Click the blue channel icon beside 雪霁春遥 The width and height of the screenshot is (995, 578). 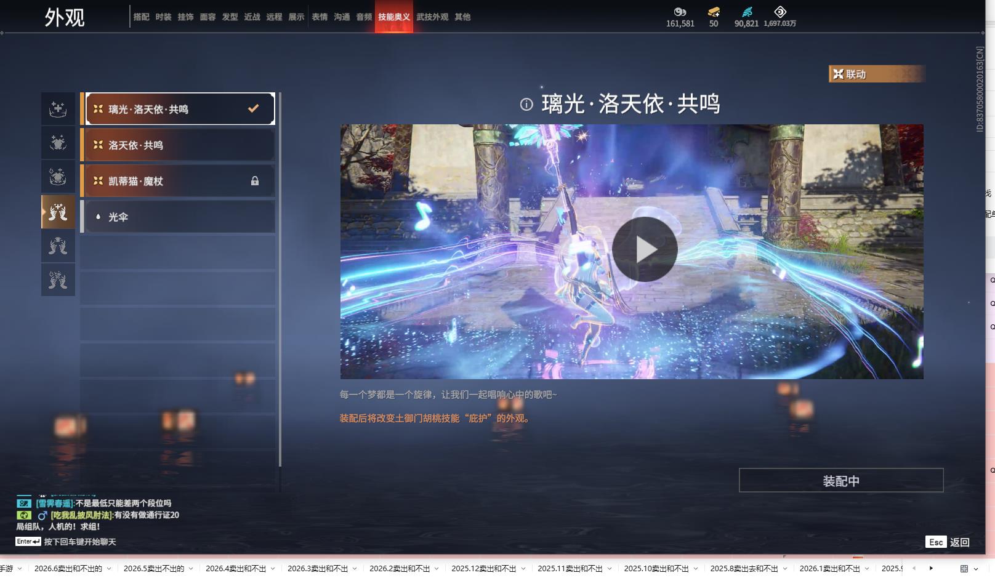pos(23,504)
